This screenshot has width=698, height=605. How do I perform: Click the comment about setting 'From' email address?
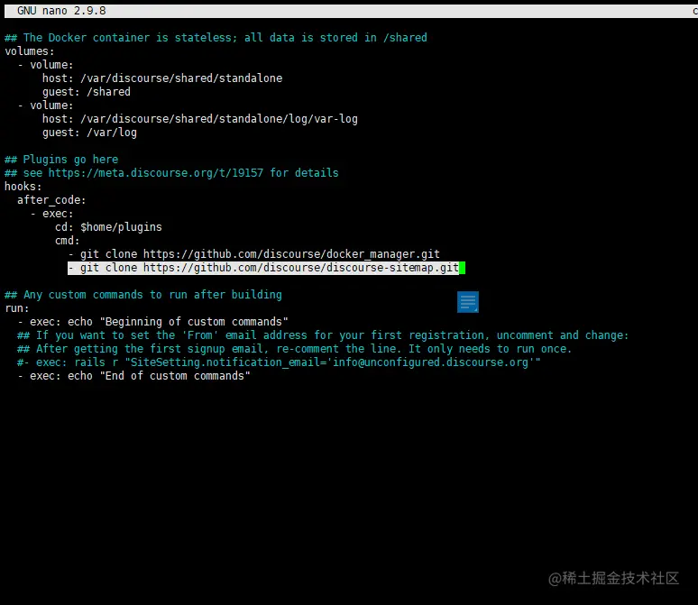[323, 335]
